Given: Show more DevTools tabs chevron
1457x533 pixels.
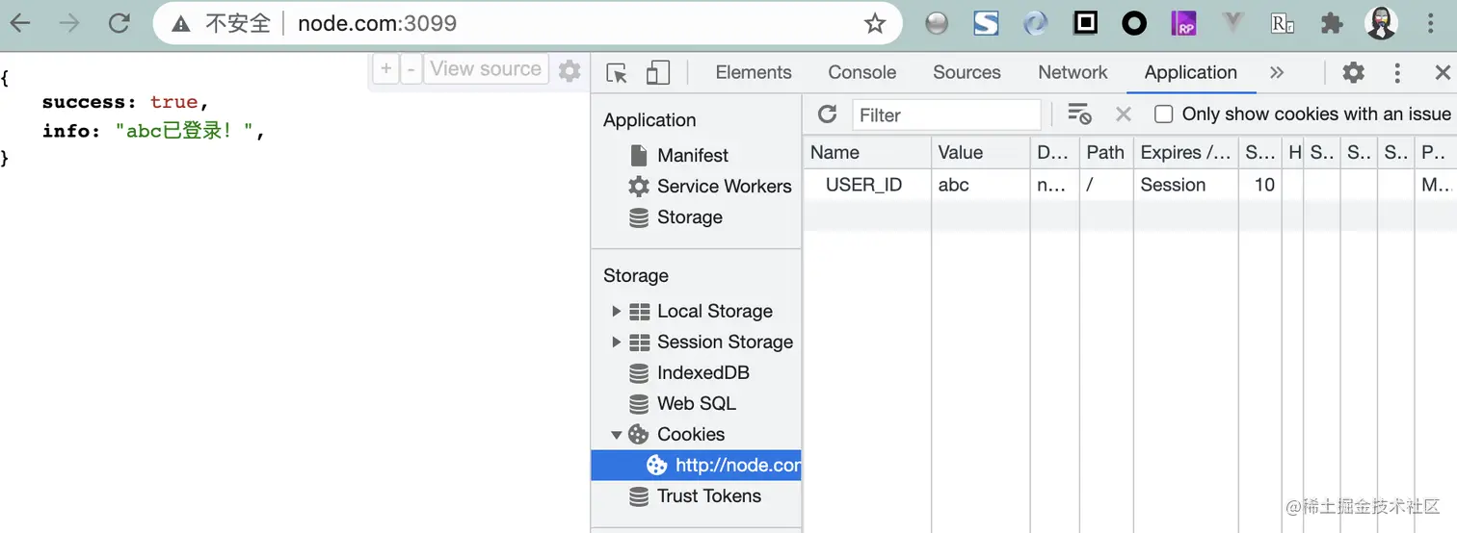Looking at the screenshot, I should click(x=1277, y=73).
